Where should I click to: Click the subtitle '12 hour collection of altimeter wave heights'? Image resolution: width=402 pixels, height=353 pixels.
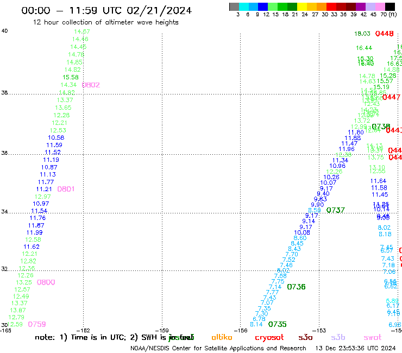click(x=105, y=22)
